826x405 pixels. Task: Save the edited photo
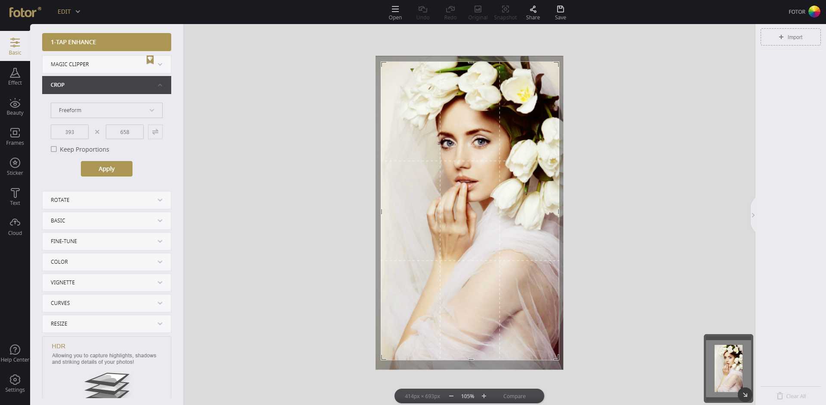click(x=560, y=12)
